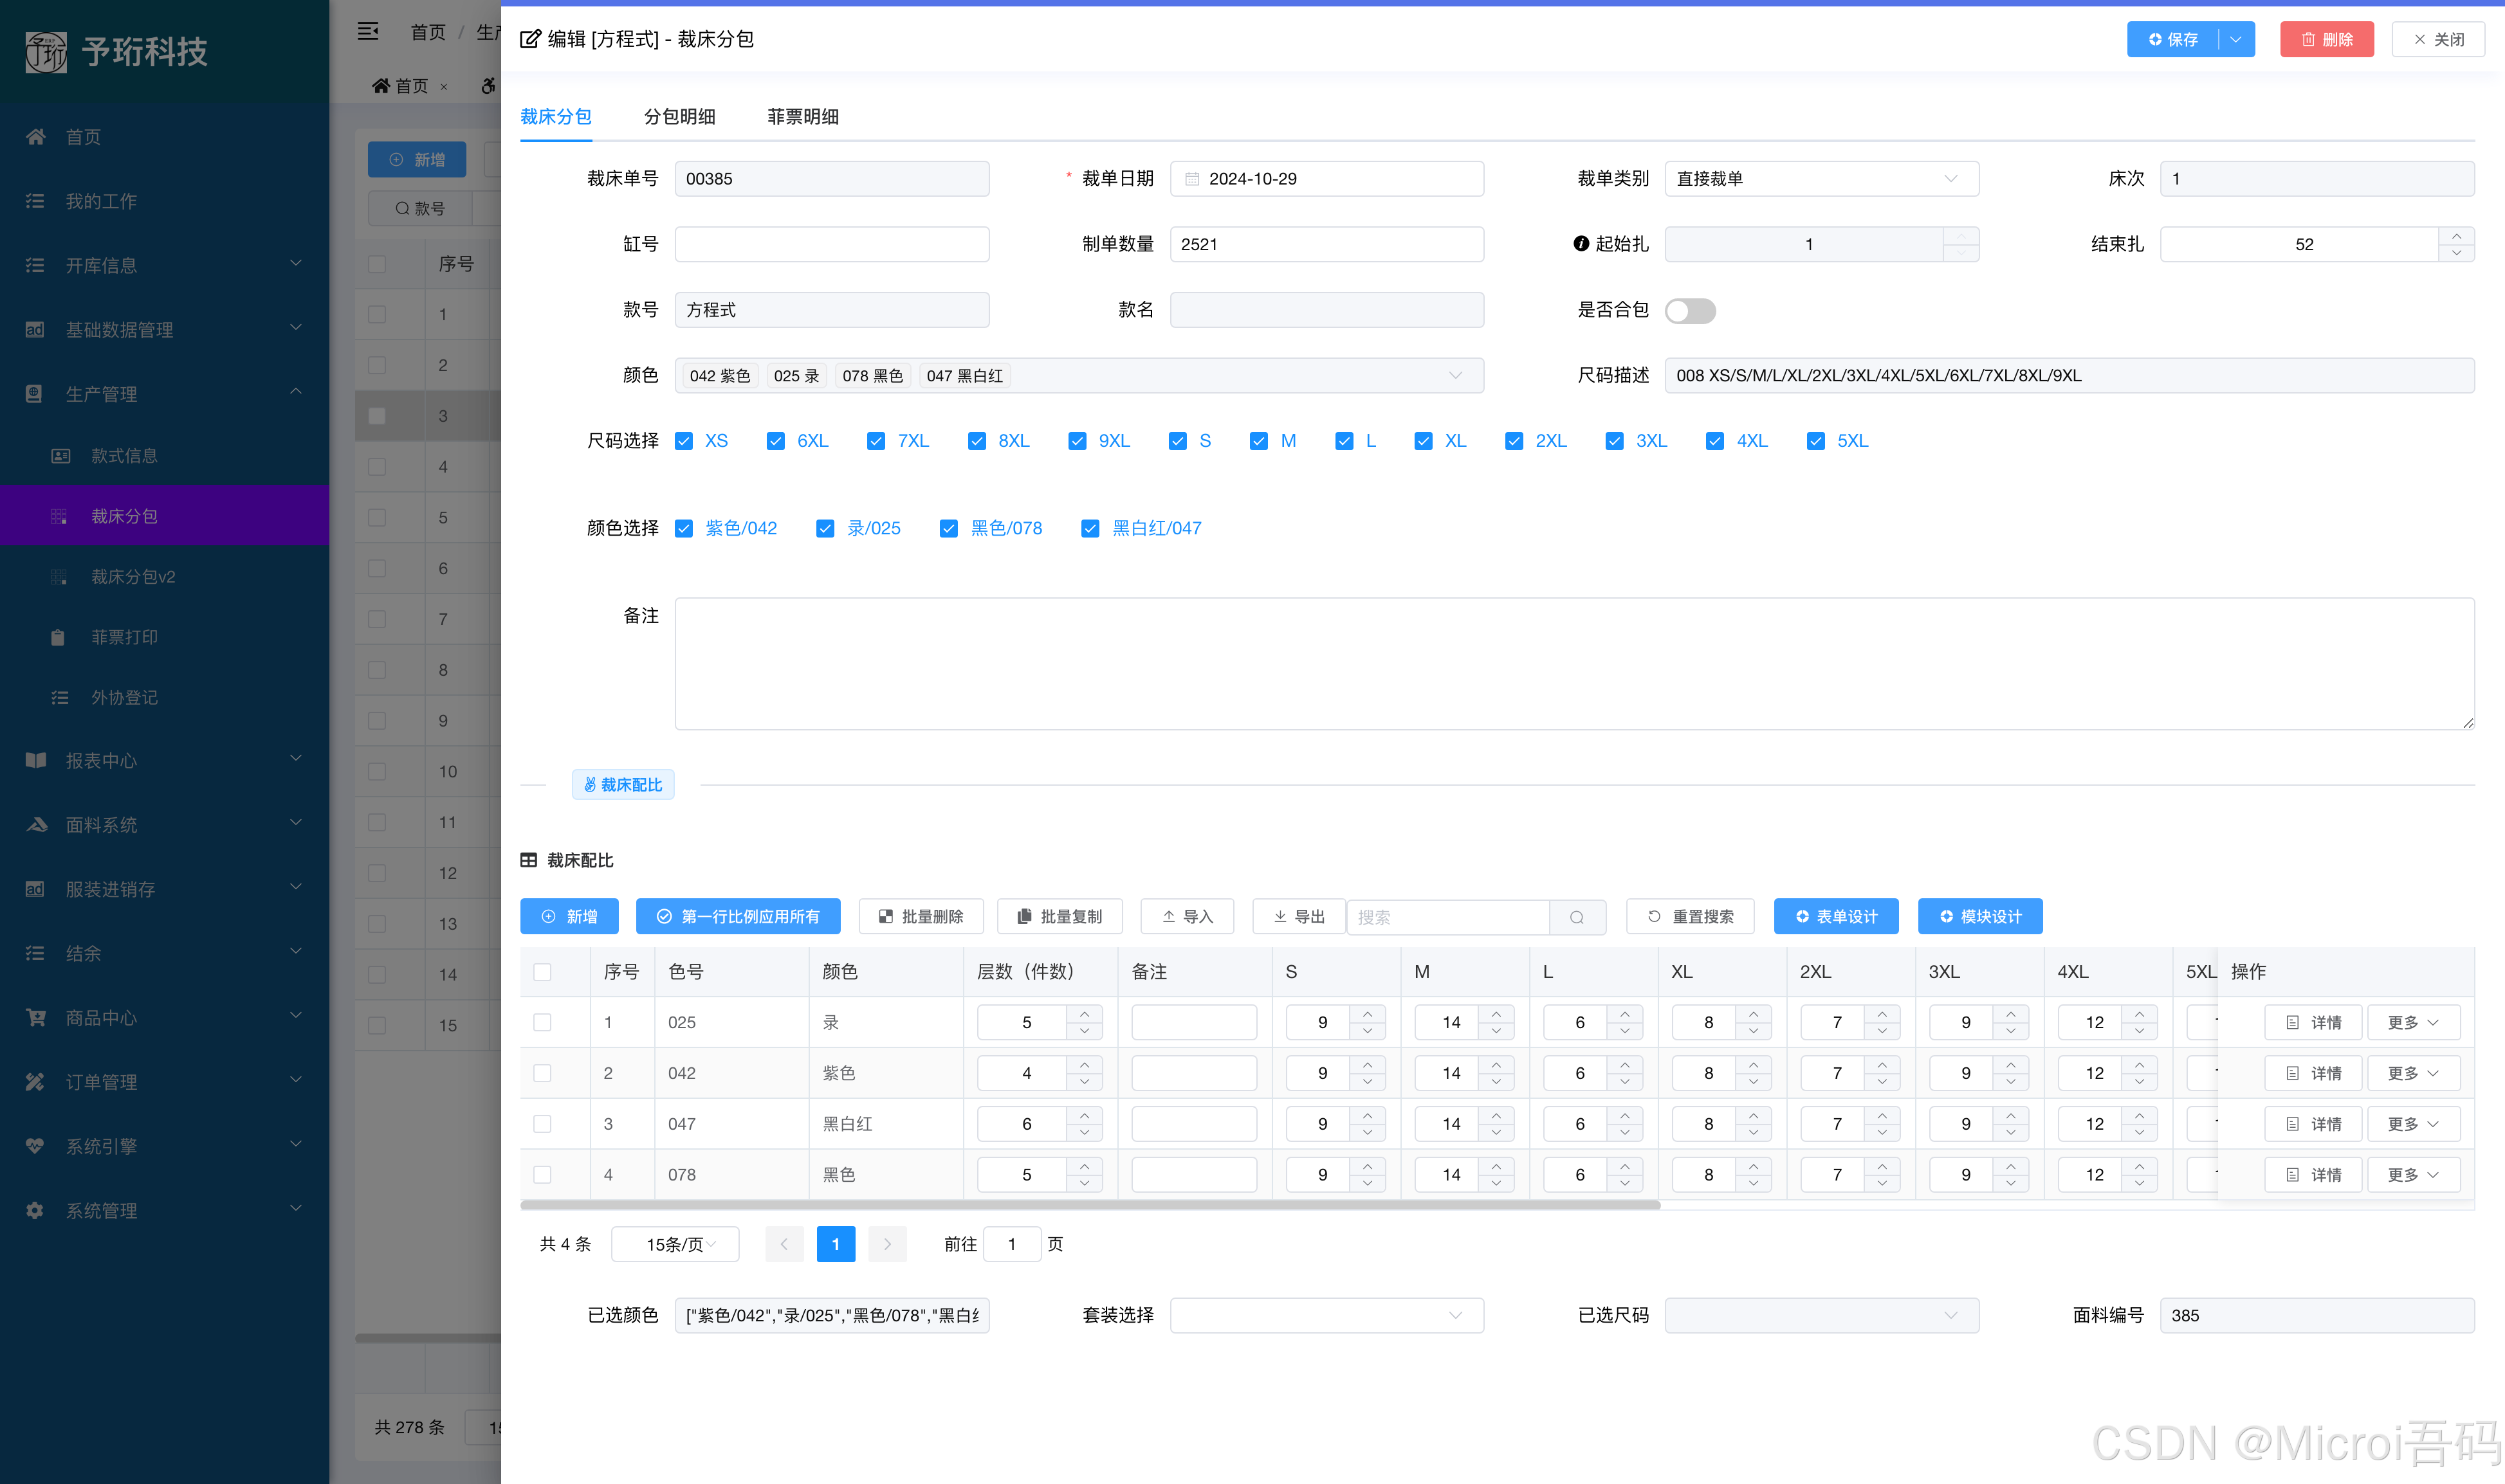Screen dimensions: 2505x1484
Task: Click the 批量复制 batch copy icon
Action: point(1024,916)
